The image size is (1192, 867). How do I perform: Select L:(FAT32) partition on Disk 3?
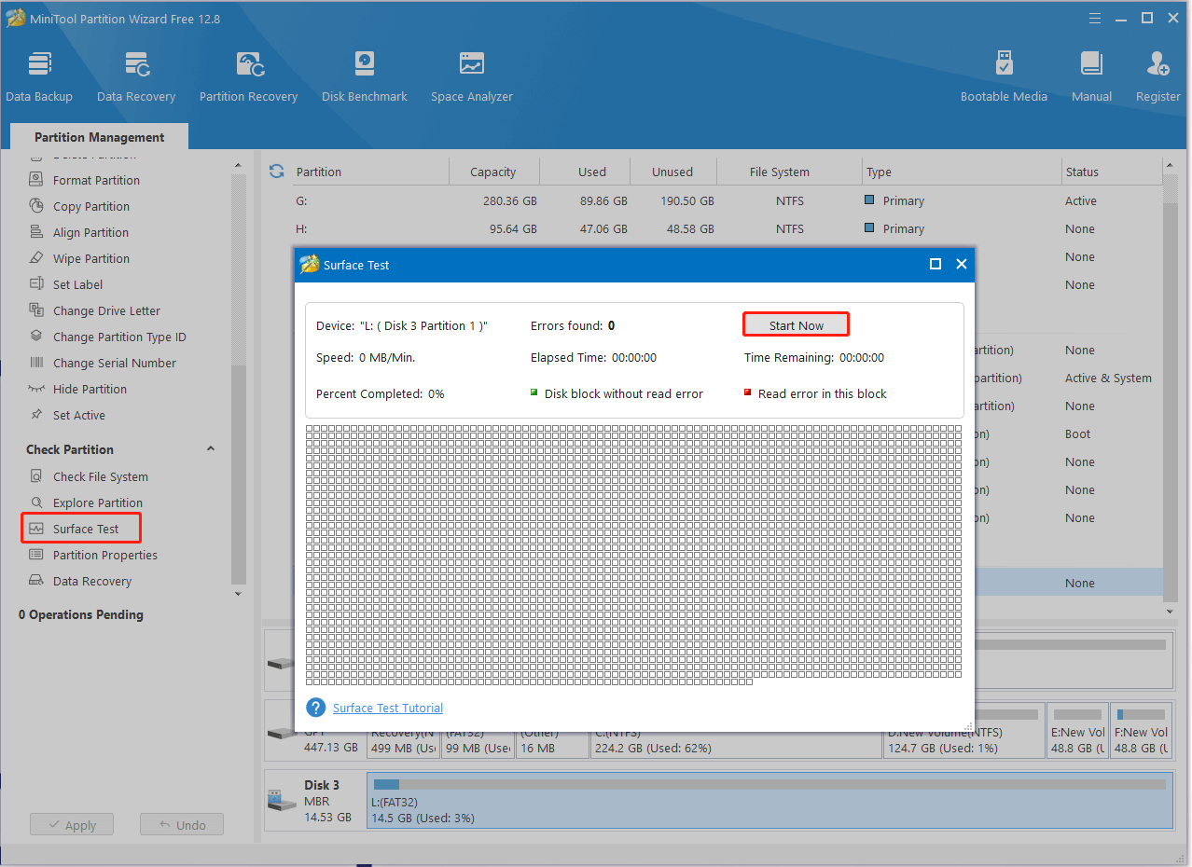click(x=769, y=800)
